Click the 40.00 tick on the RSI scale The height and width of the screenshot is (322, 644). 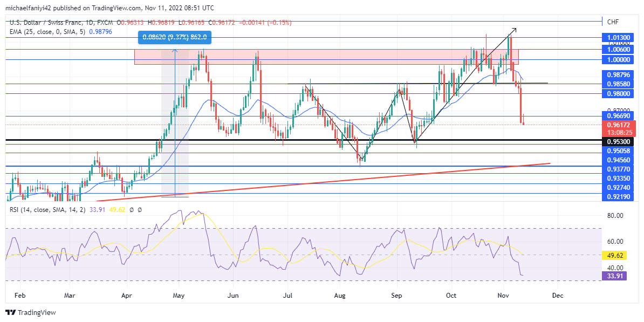click(x=614, y=268)
